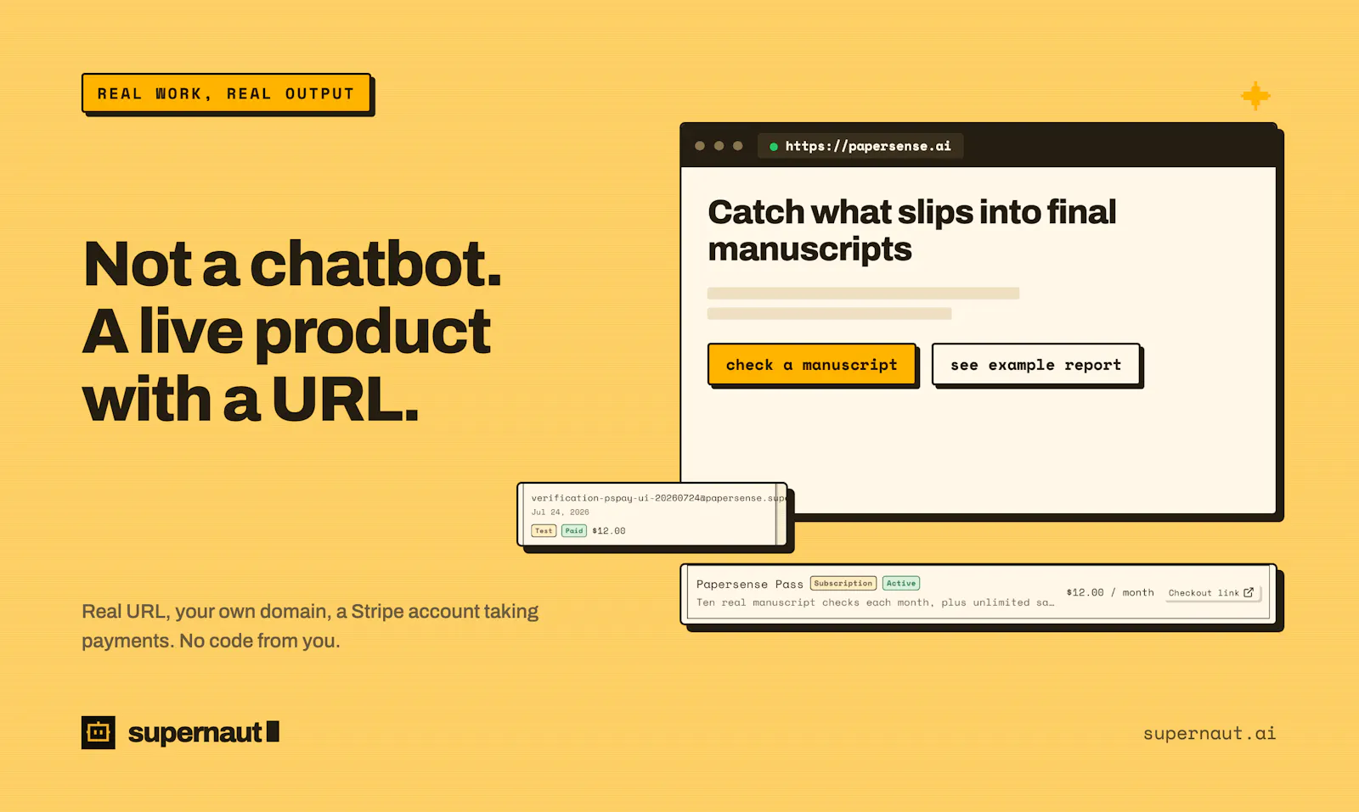Click the green "Paid" tag on the payment
The height and width of the screenshot is (812, 1359).
click(x=574, y=531)
